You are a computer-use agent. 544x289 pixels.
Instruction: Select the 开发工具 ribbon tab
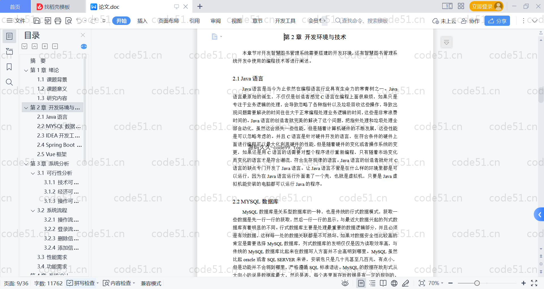click(285, 21)
